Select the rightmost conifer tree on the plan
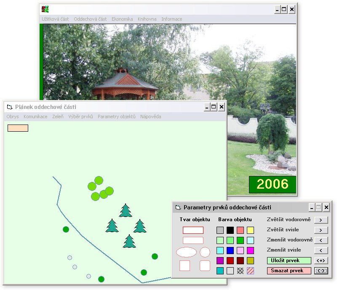Viewport: 337px width, 290px height. (140, 226)
